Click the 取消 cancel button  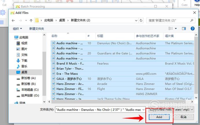coord(184,117)
